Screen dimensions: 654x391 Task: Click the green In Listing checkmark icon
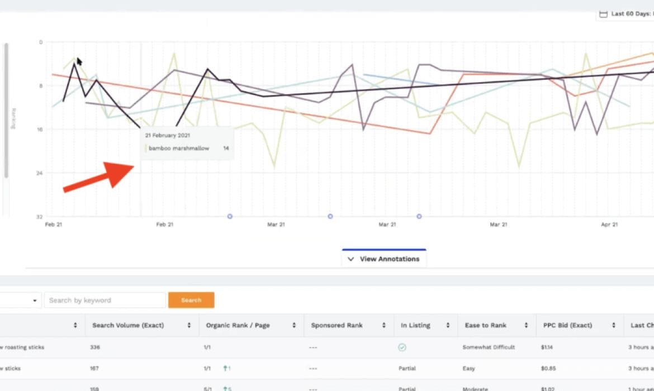[402, 347]
